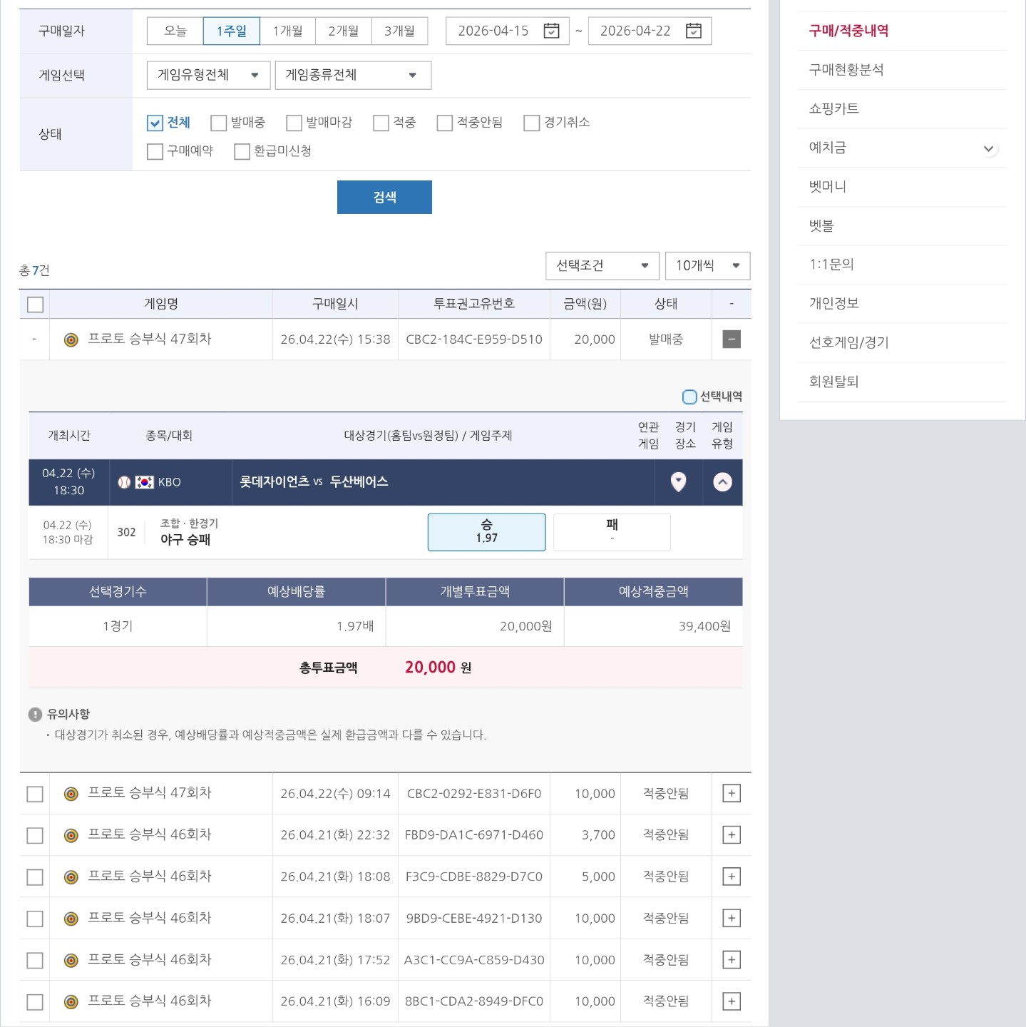Expand the 18:07 ticket 9BD9-CEBE-4921-D130
This screenshot has height=1027, width=1026.
pos(732,918)
